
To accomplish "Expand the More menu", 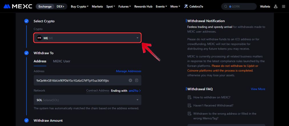I will click(175, 7).
